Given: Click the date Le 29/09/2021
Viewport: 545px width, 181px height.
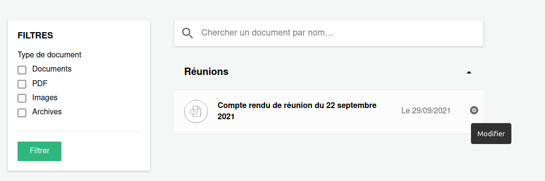Looking at the screenshot, I should pos(426,111).
